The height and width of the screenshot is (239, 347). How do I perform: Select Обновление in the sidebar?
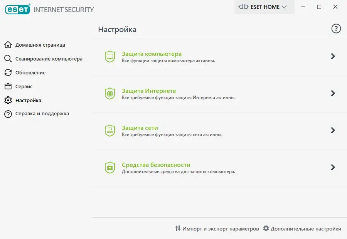[x=31, y=72]
